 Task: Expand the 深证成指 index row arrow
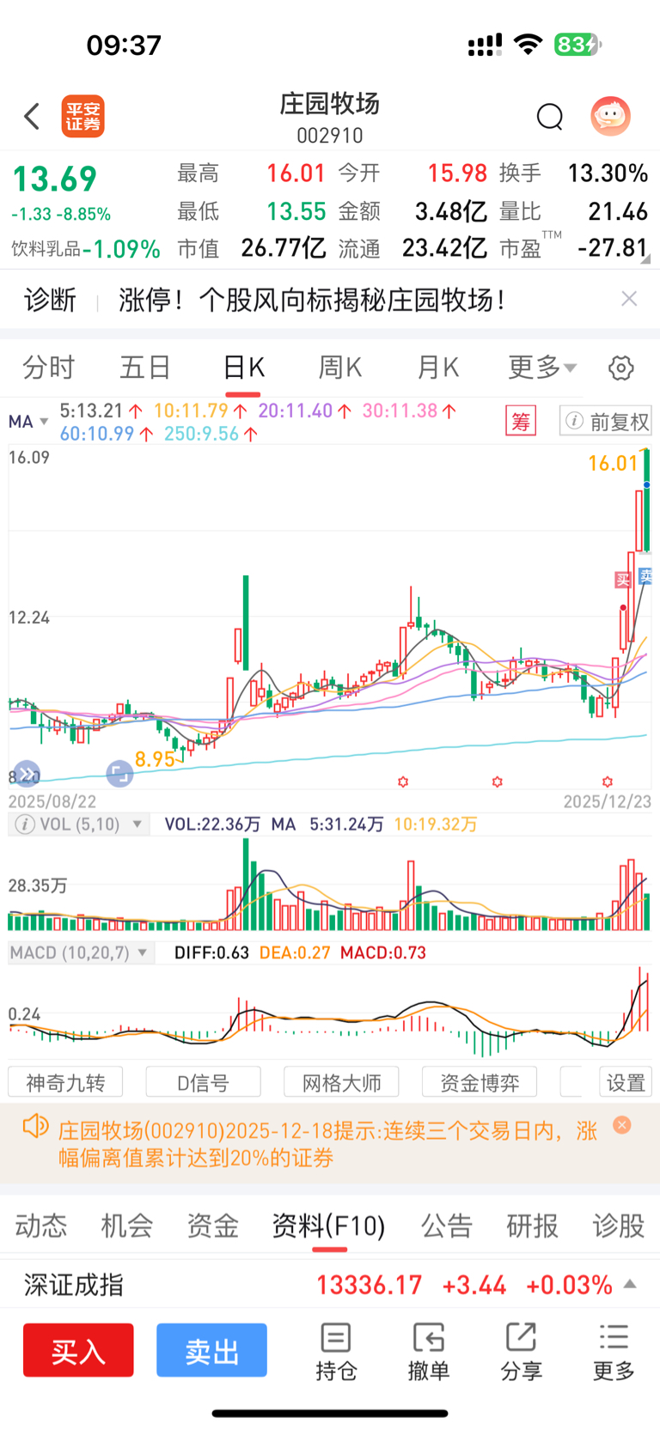coord(630,1284)
